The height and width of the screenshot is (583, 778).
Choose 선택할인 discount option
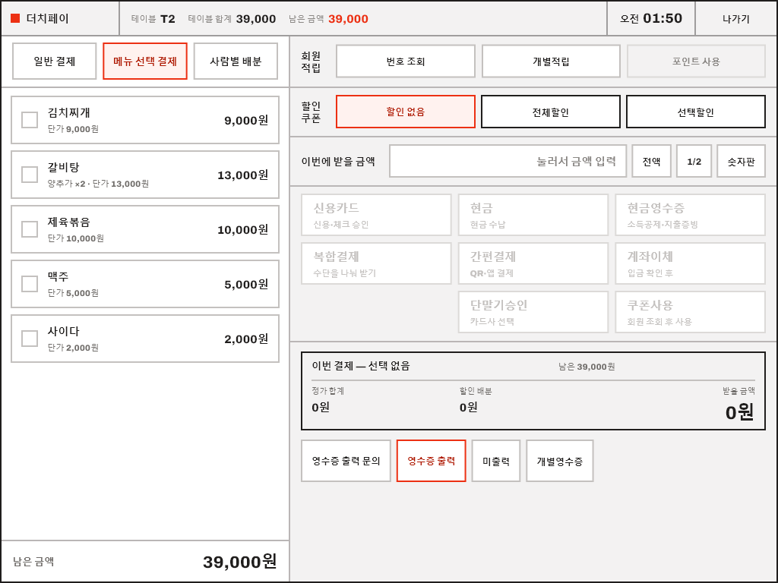696,112
